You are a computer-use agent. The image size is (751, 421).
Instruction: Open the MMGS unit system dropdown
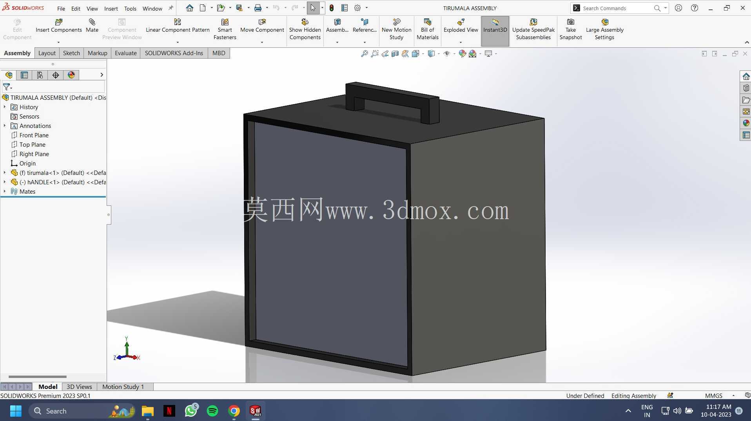pos(733,396)
